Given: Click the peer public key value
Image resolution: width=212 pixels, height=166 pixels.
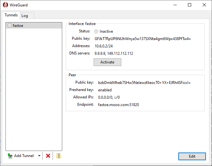Looking at the screenshot, I should (144, 83).
